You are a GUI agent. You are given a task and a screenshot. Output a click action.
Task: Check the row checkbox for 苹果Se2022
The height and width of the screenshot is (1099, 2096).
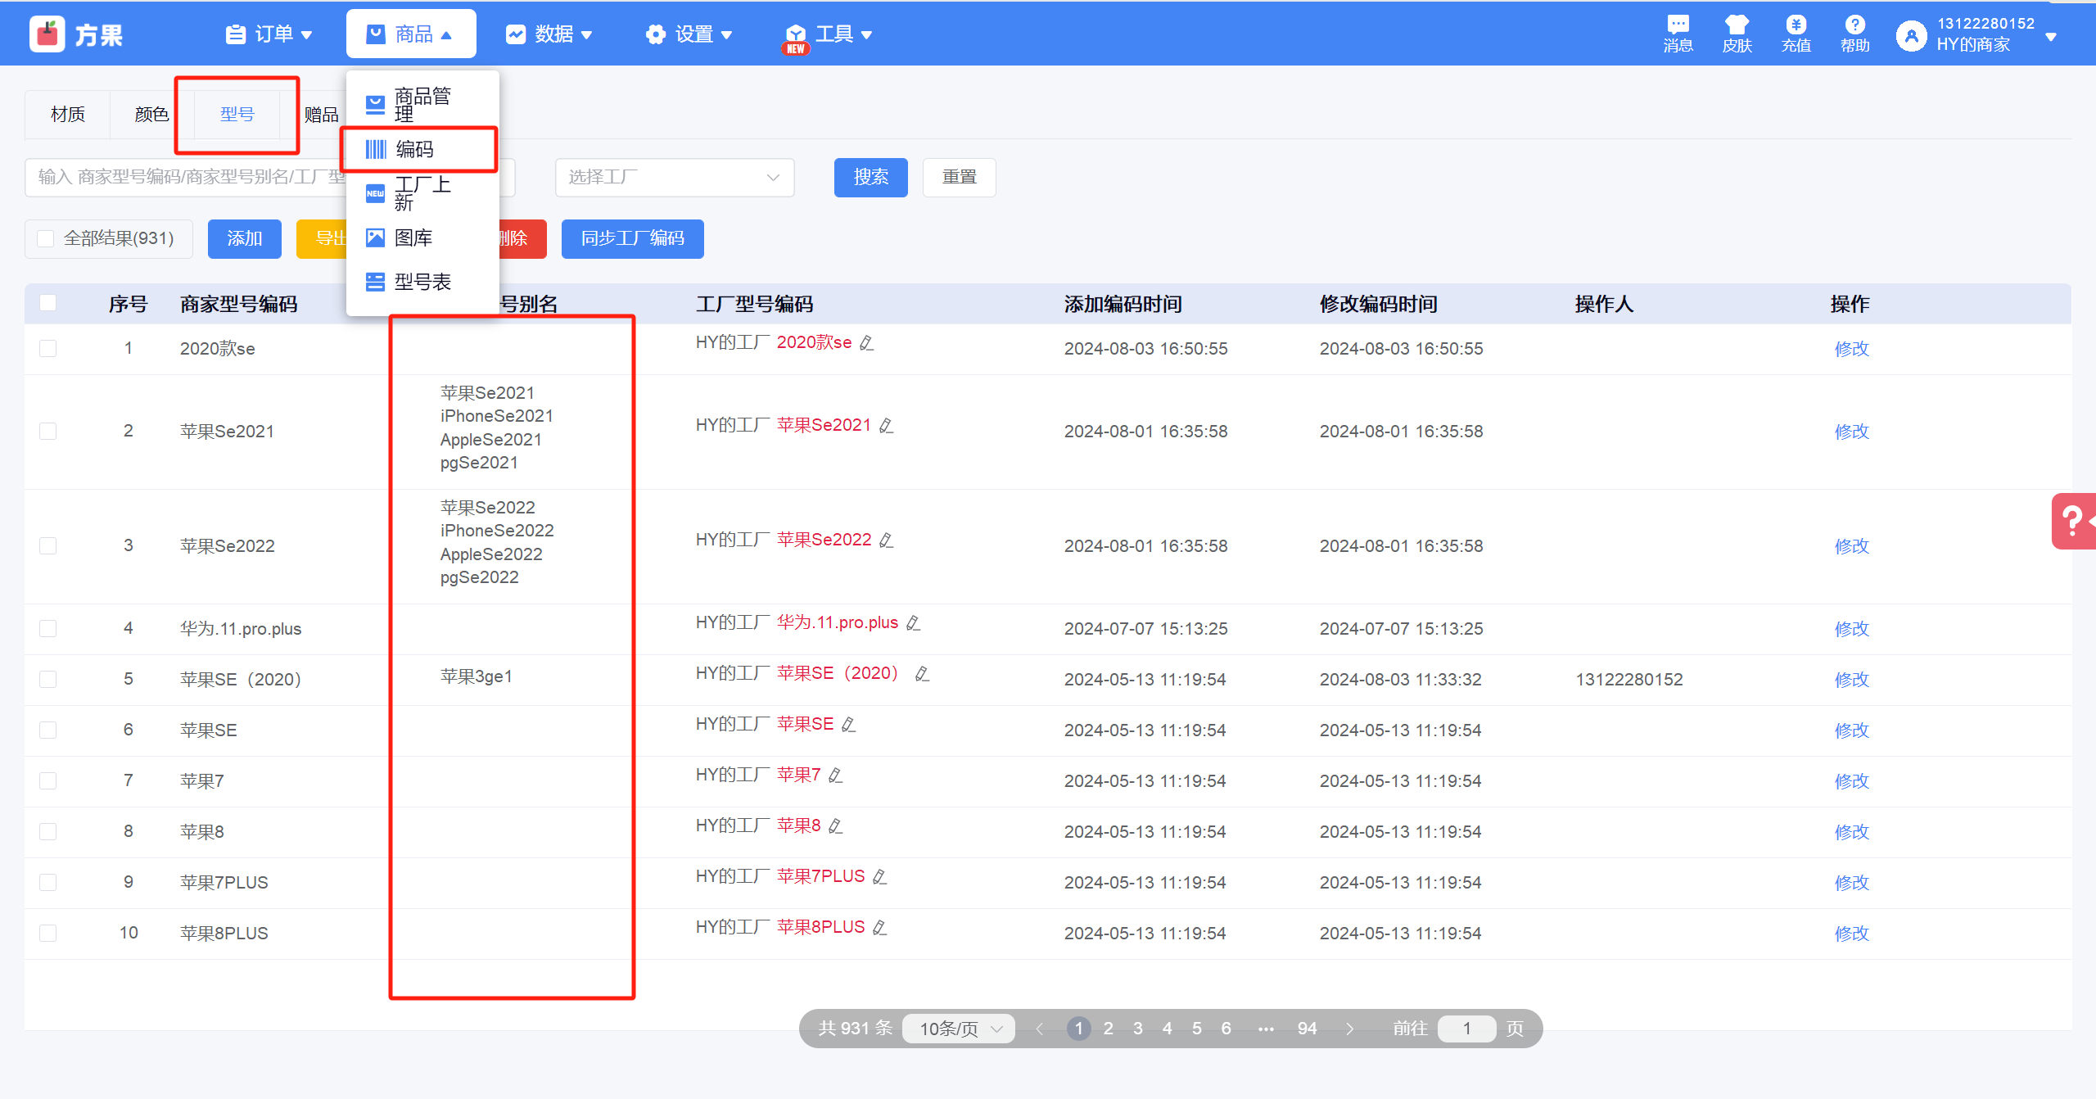point(48,545)
